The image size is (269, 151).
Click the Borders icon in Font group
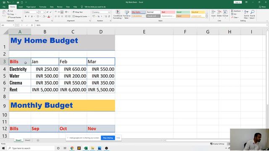click(x=38, y=16)
